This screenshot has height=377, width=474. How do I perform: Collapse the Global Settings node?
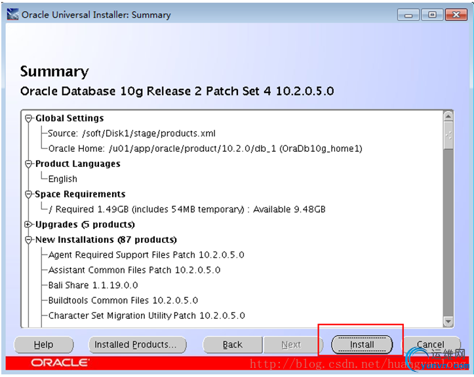tap(28, 118)
